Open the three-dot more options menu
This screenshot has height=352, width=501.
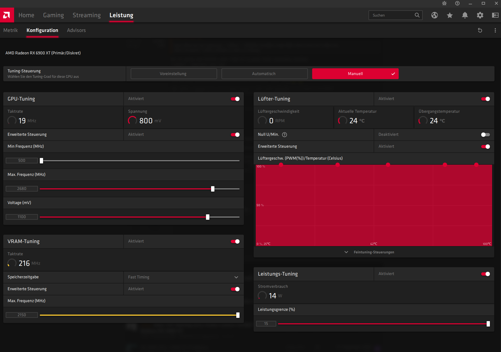(x=495, y=30)
